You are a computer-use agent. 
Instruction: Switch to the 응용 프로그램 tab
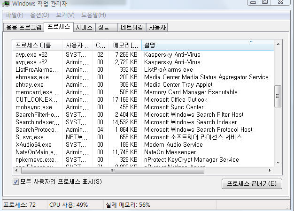23,27
